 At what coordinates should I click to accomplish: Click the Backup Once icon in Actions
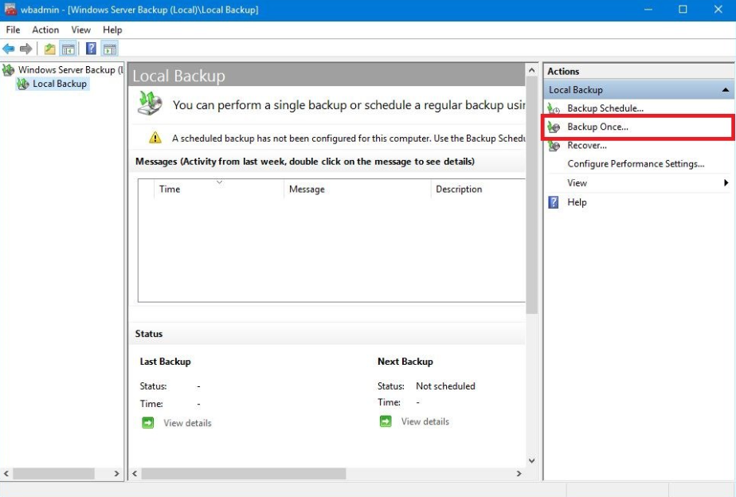click(x=554, y=127)
